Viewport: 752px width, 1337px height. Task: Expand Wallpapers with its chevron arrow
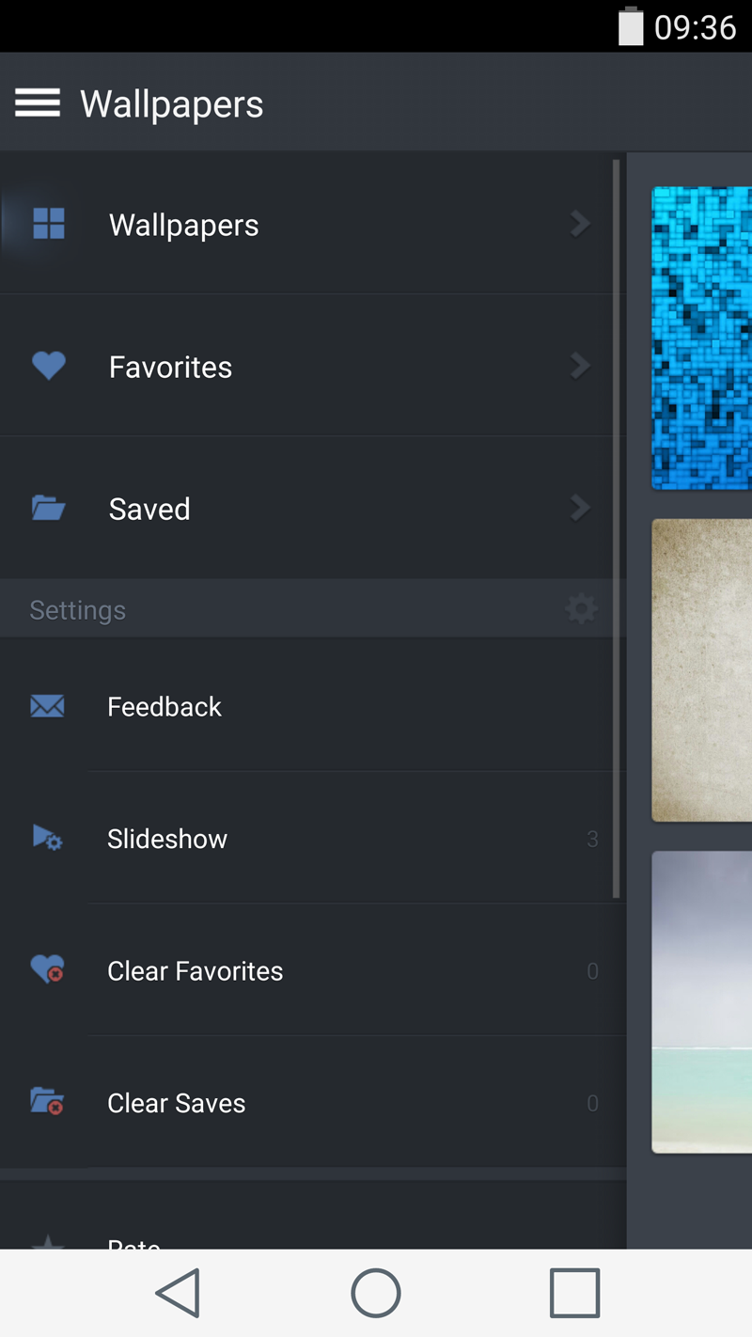coord(580,224)
